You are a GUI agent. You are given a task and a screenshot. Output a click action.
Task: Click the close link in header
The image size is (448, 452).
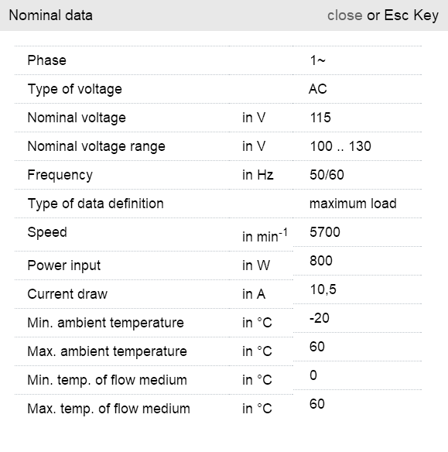point(344,15)
